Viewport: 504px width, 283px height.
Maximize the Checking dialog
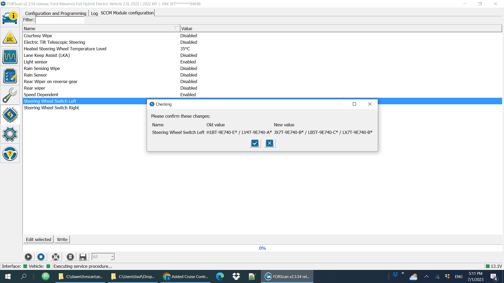tap(354, 104)
